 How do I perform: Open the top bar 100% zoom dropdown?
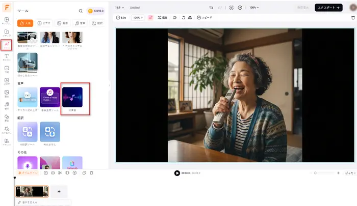pos(254,8)
